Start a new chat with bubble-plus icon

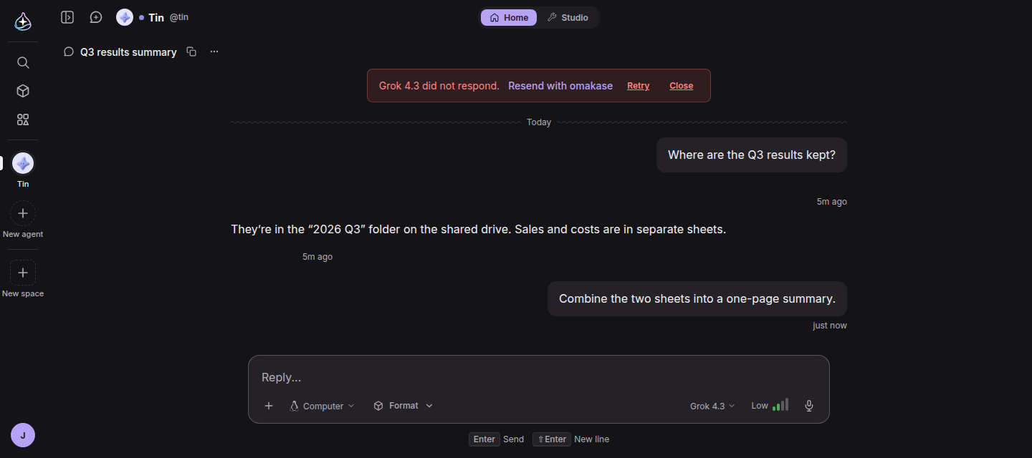click(96, 17)
